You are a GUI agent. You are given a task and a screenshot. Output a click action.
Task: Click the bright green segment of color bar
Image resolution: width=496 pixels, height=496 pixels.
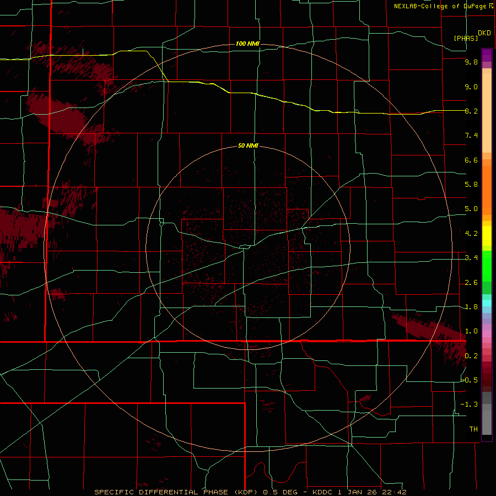[x=487, y=266]
